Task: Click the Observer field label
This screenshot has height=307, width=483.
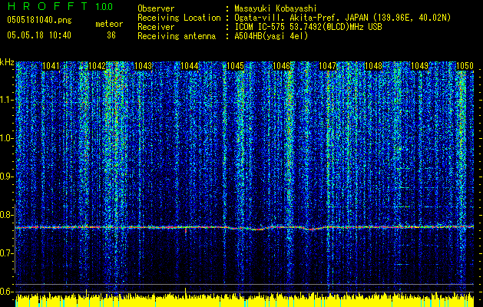Action: (x=156, y=8)
